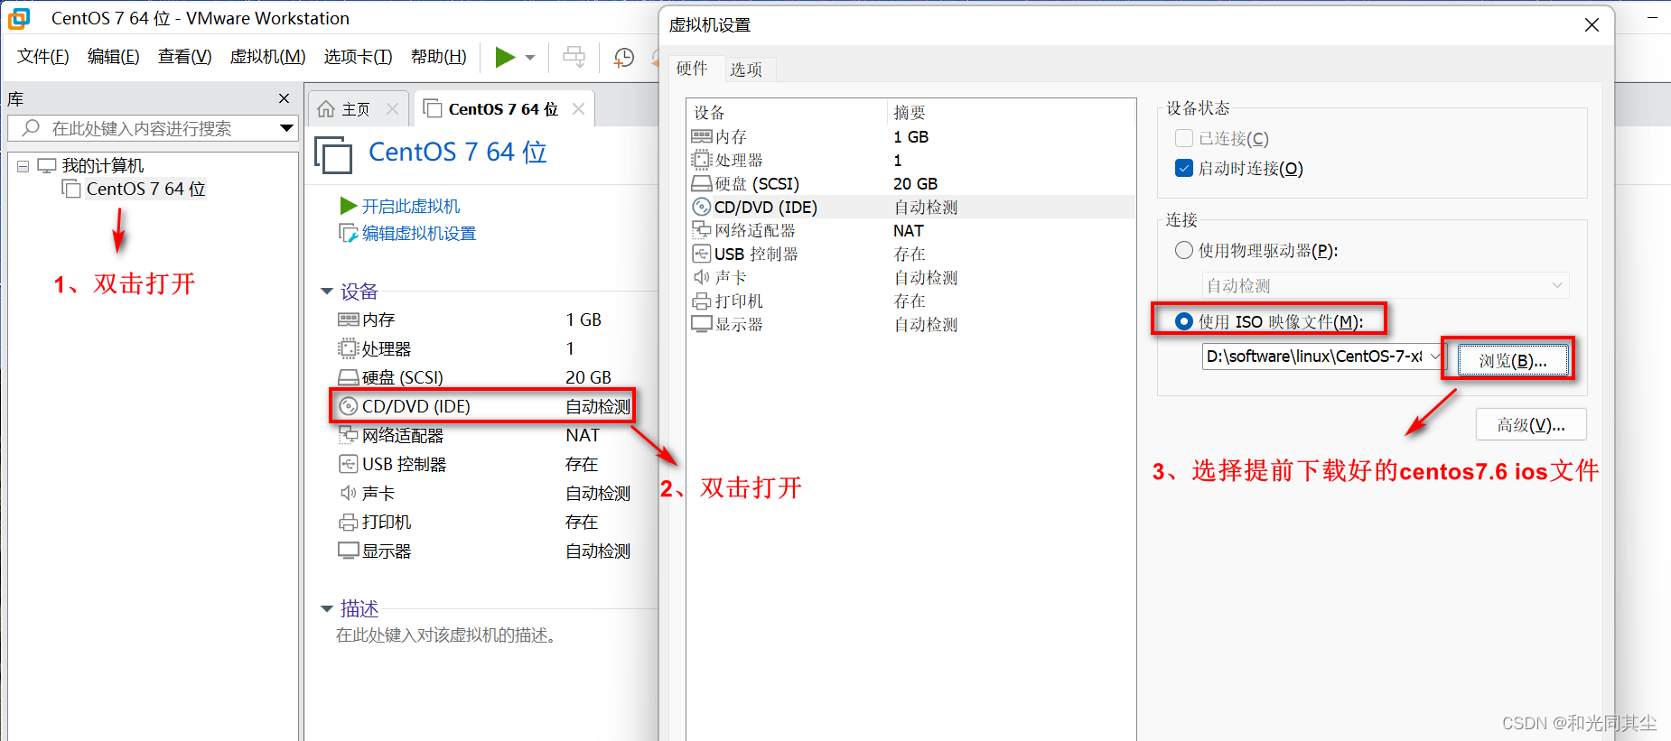1671x741 pixels.
Task: Open the ISO file path dropdown arrow
Action: pyautogui.click(x=1435, y=357)
